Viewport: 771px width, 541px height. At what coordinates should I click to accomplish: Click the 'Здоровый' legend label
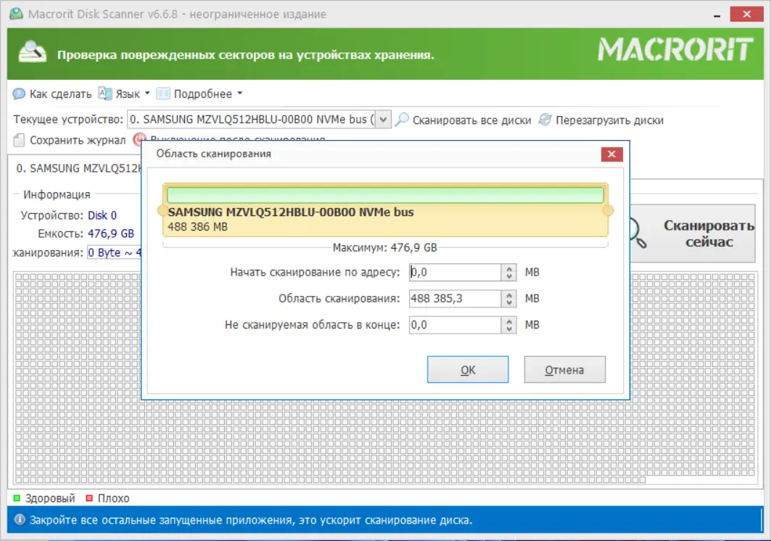tap(50, 498)
